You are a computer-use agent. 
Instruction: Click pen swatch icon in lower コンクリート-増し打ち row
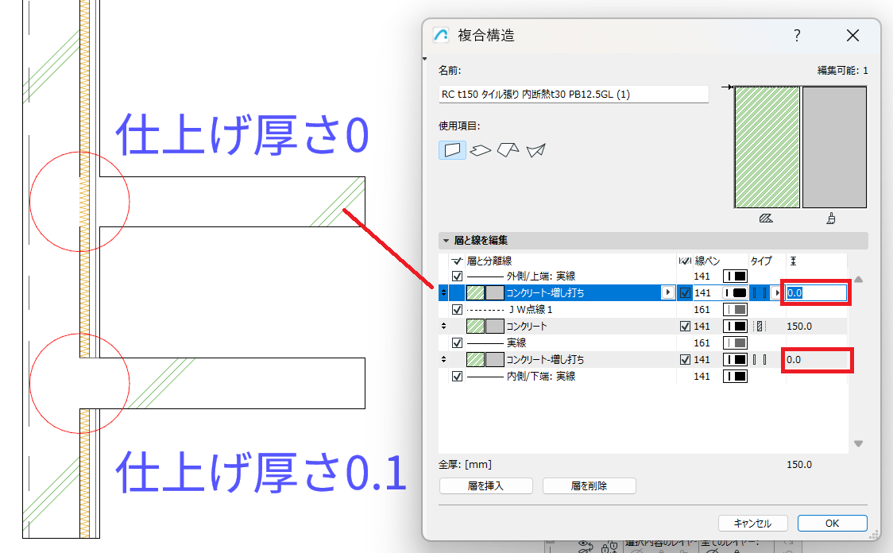735,359
